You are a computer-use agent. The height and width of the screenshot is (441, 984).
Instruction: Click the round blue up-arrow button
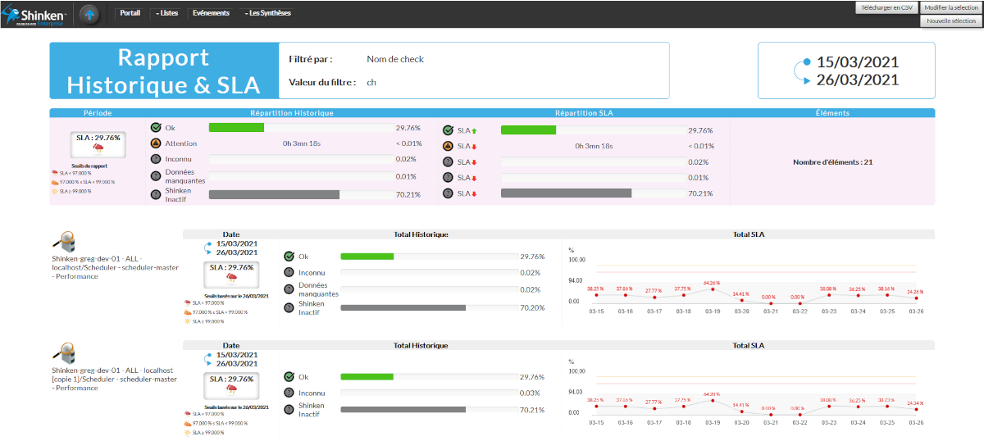click(90, 14)
